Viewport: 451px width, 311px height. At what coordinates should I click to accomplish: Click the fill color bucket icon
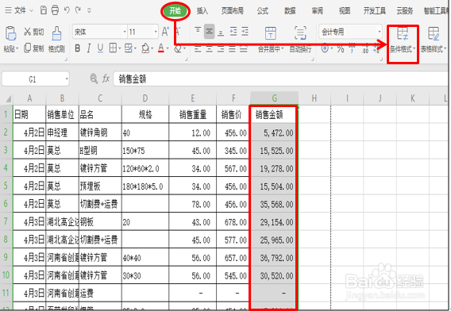pyautogui.click(x=145, y=48)
